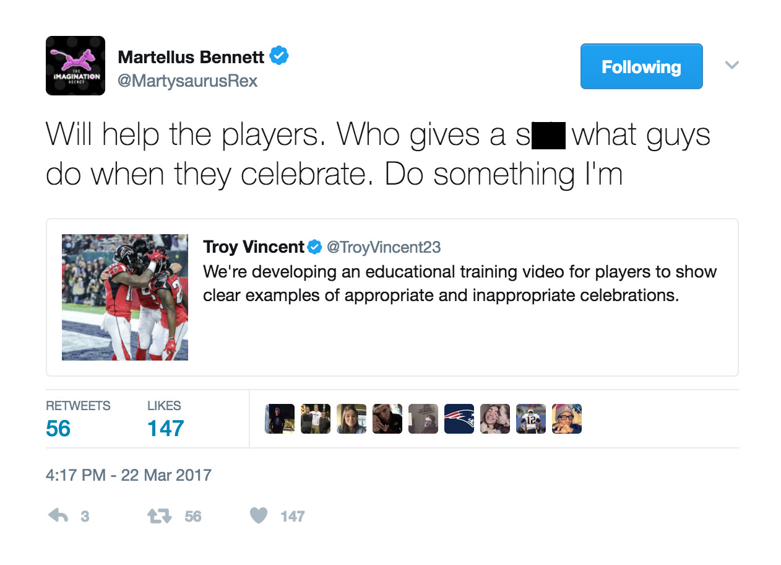Click Troy Vincent's verified badge
This screenshot has width=781, height=565.
(x=315, y=247)
